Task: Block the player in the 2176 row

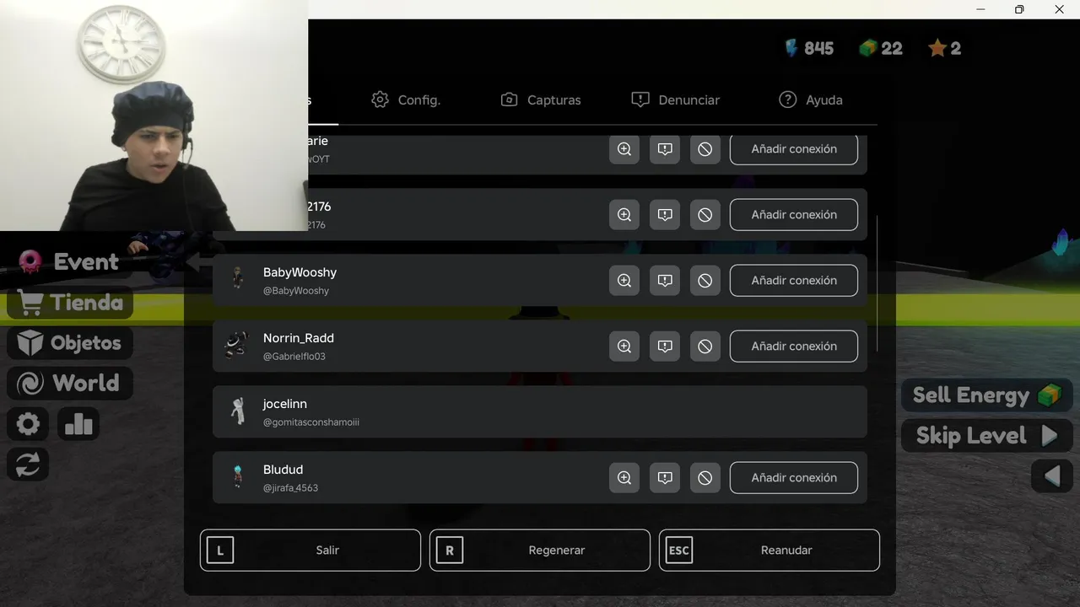Action: click(x=705, y=215)
